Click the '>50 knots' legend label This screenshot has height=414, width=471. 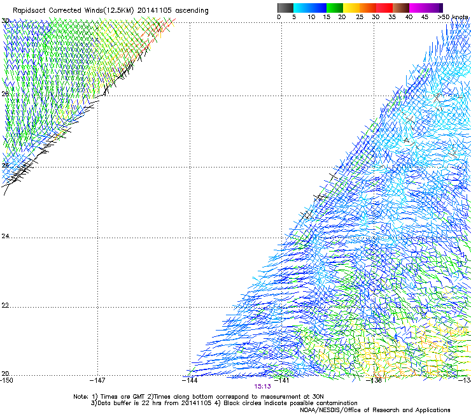pos(453,17)
